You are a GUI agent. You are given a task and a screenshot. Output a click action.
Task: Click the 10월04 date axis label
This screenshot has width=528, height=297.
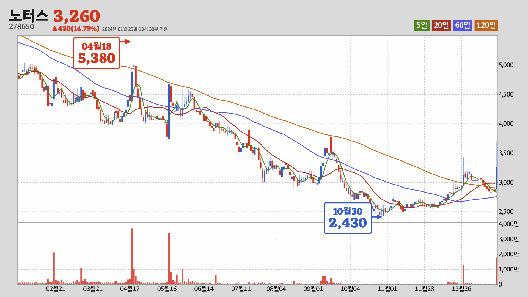[x=350, y=289]
